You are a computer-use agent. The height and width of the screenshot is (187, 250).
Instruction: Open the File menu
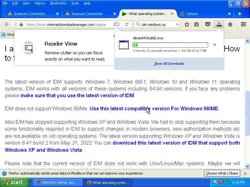point(5,3)
